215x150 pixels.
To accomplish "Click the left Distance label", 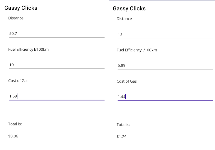I will (16, 18).
